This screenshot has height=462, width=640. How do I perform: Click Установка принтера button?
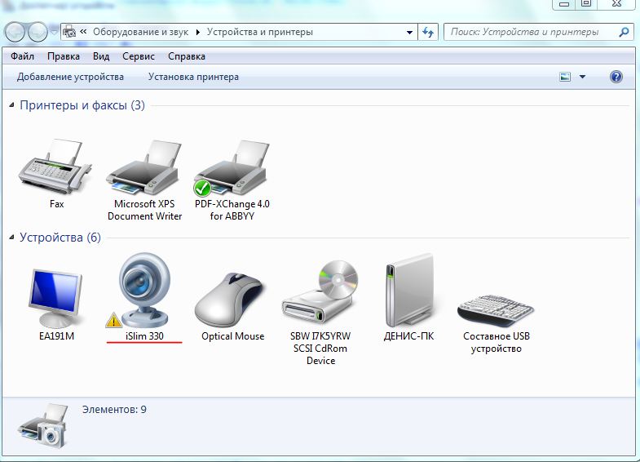coord(193,77)
